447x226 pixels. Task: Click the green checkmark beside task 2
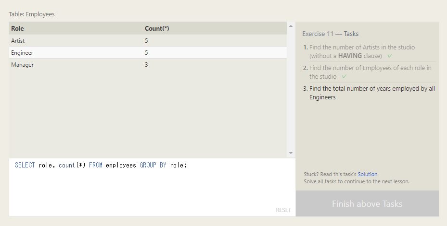click(344, 76)
